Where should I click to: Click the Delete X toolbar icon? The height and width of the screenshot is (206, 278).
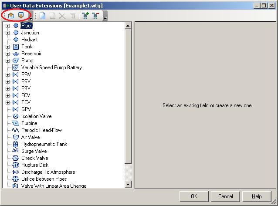click(62, 16)
